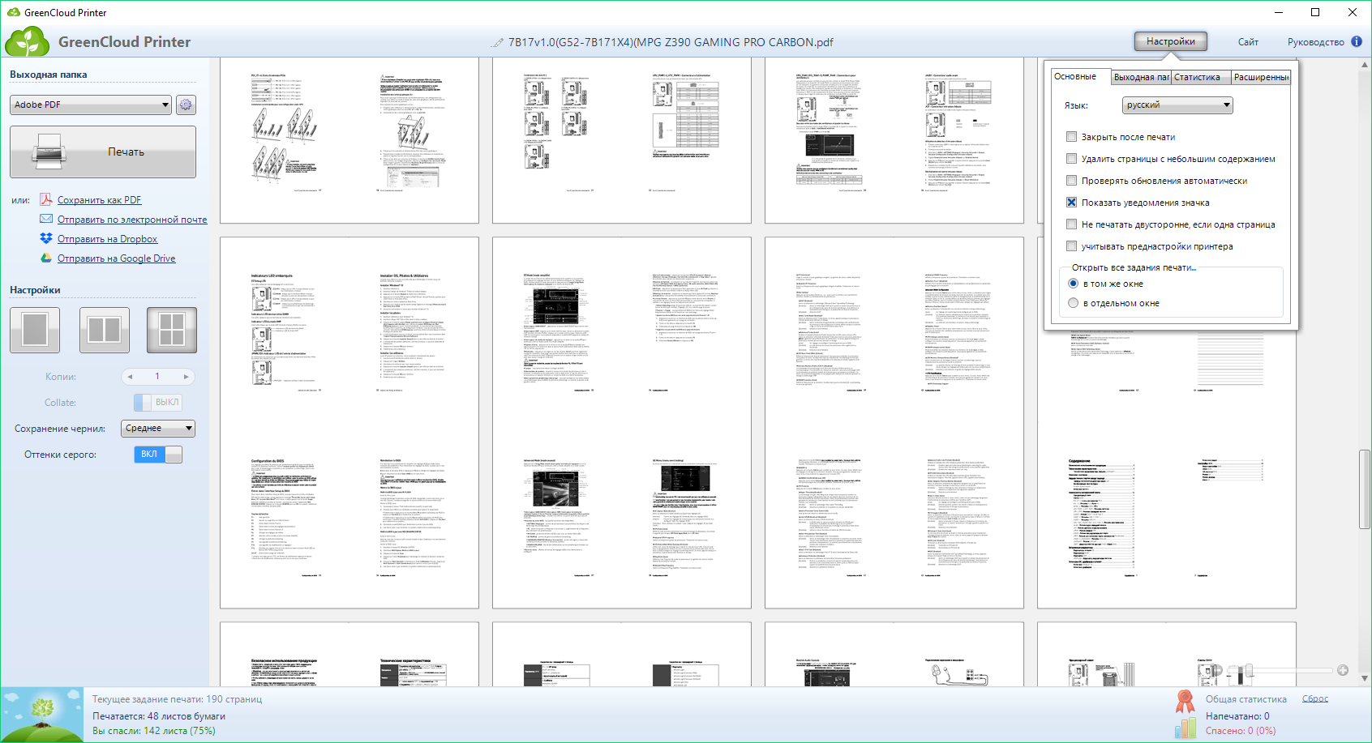1372x743 pixels.
Task: Click the zoom slider handle
Action: 1249,670
